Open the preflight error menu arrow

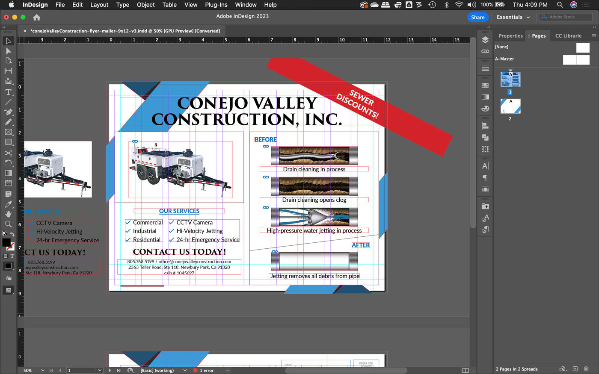228,370
